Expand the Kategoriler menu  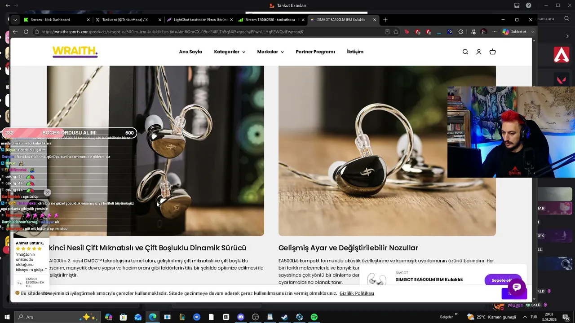tap(230, 52)
